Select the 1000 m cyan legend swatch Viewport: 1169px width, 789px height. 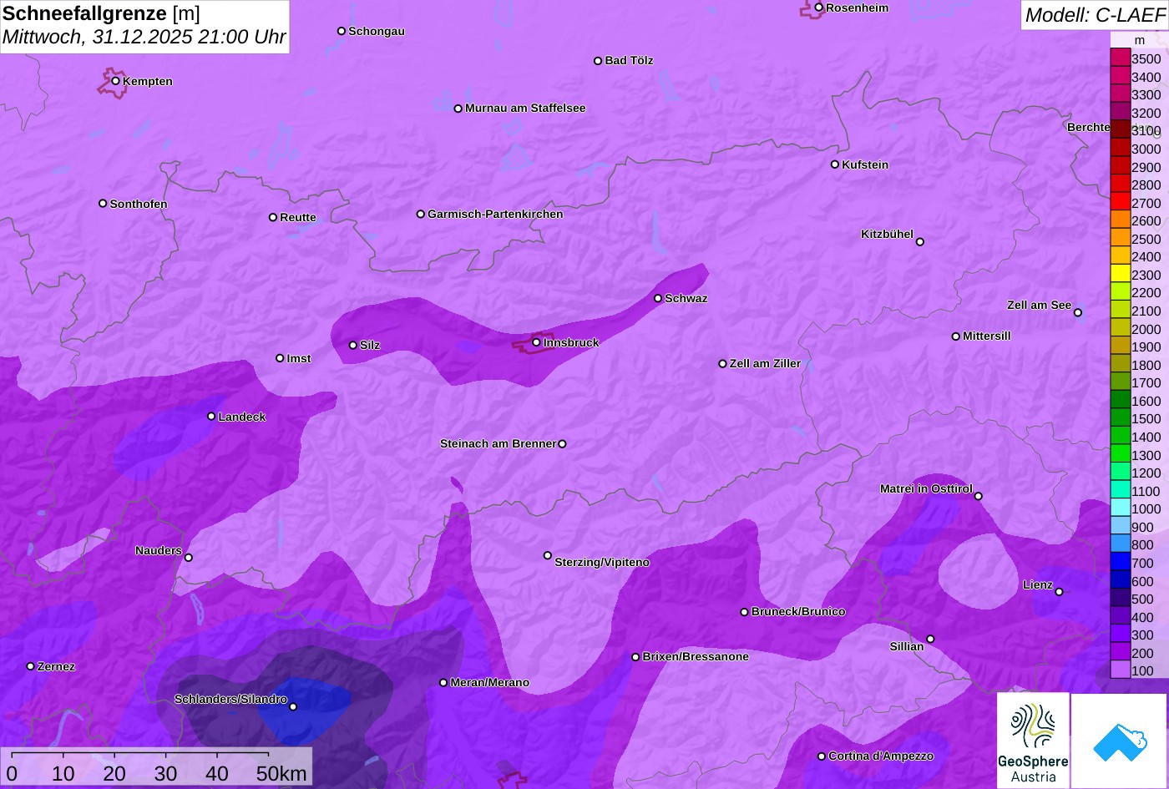pos(1121,508)
